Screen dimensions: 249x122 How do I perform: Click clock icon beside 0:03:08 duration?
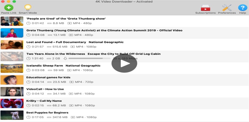point(28,70)
